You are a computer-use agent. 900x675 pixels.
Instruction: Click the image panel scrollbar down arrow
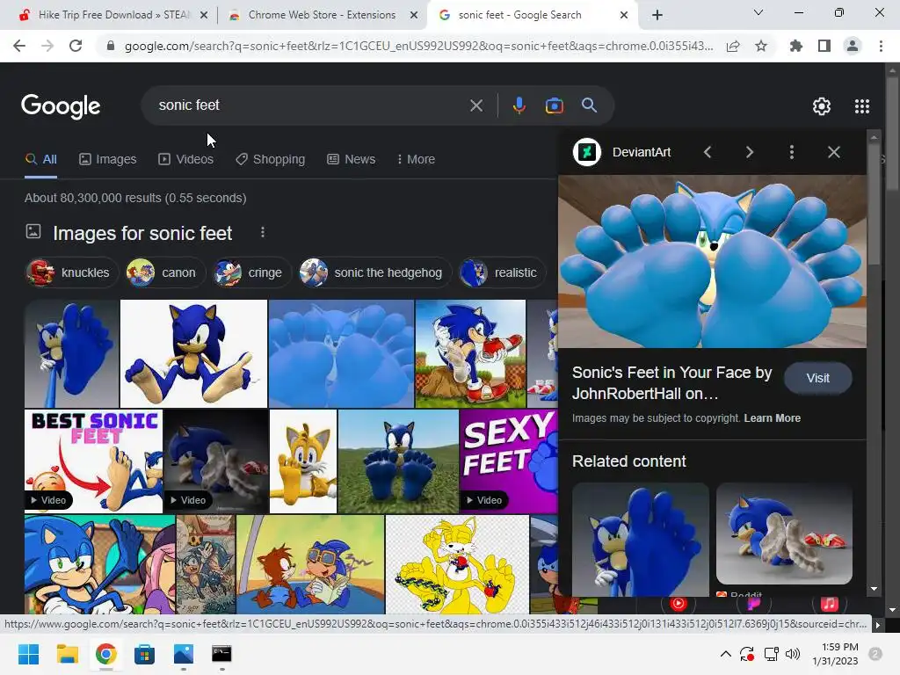point(874,589)
